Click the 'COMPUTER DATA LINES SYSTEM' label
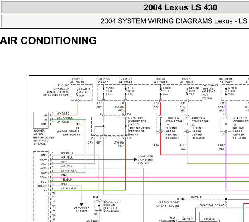 pos(145,159)
